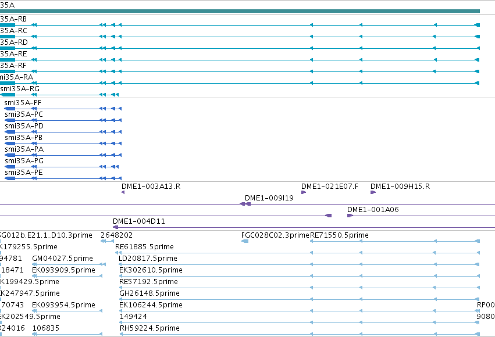Click the 149424 feature label
Image resolution: width=495 pixels, height=337 pixels.
click(x=133, y=317)
